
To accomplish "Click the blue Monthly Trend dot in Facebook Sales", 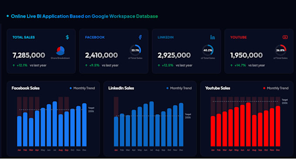I will 71,88.
